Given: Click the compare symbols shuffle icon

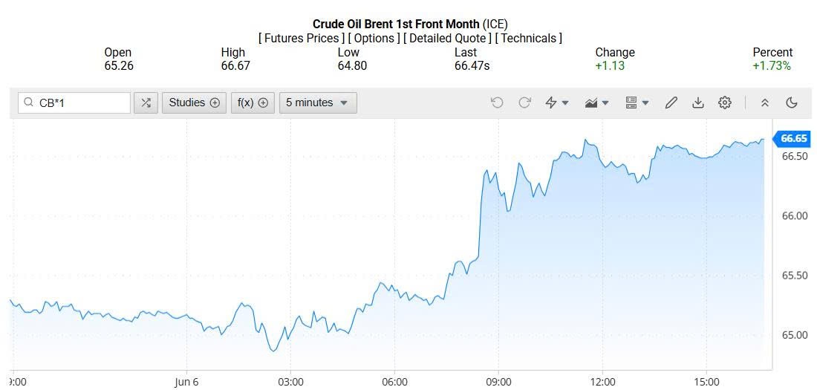Looking at the screenshot, I should click(x=146, y=103).
